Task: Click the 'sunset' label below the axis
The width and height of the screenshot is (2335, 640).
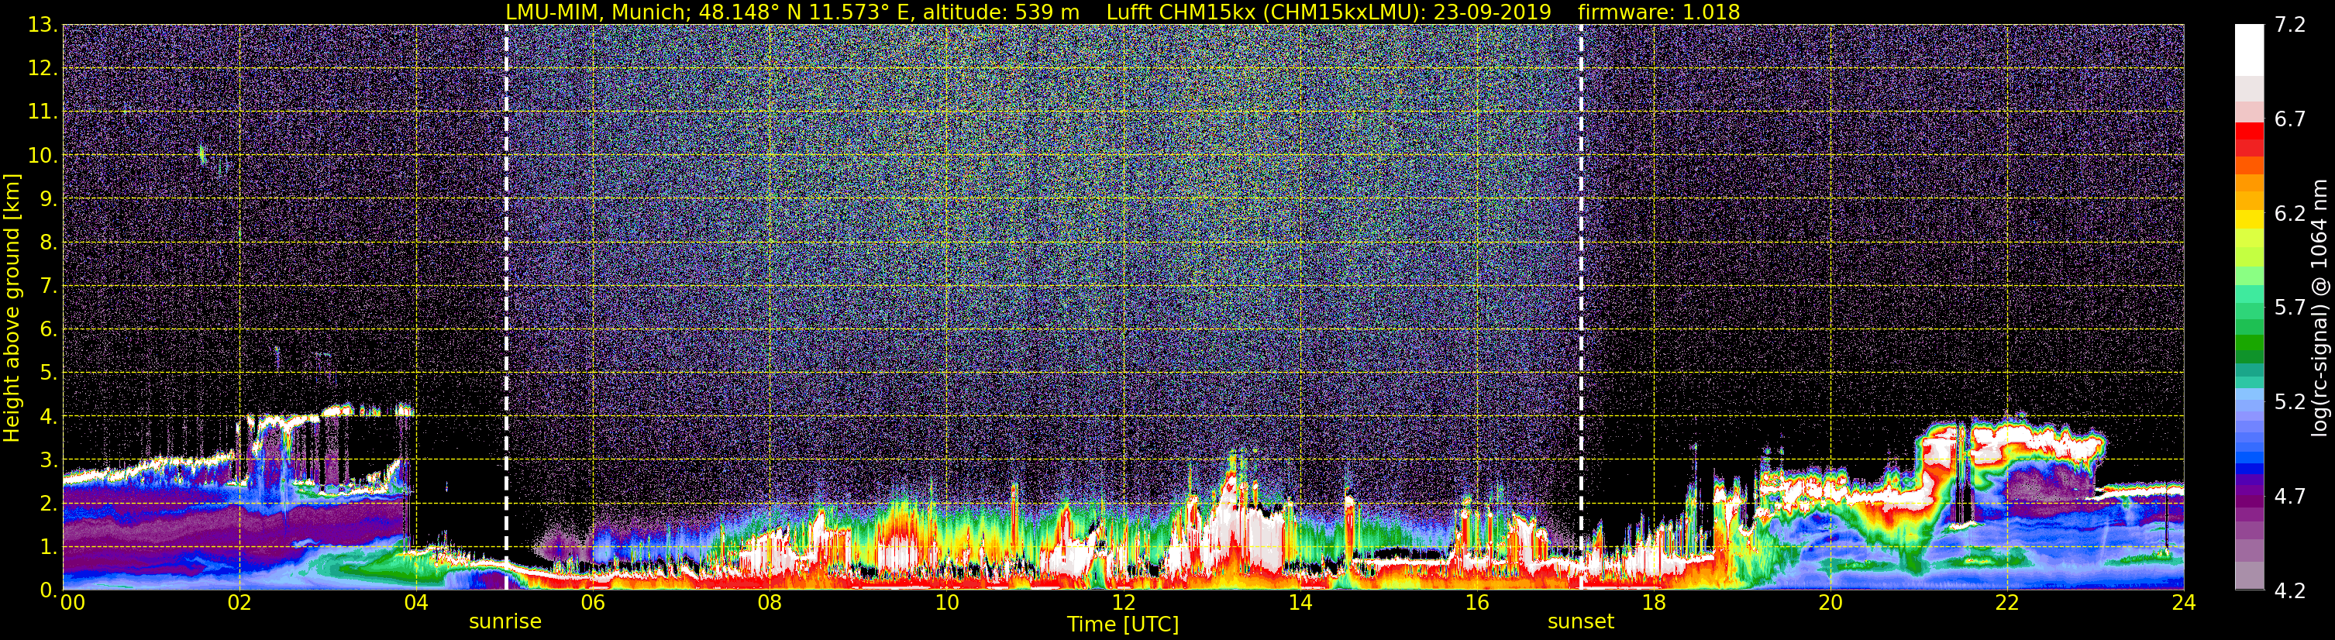Action: point(1581,622)
